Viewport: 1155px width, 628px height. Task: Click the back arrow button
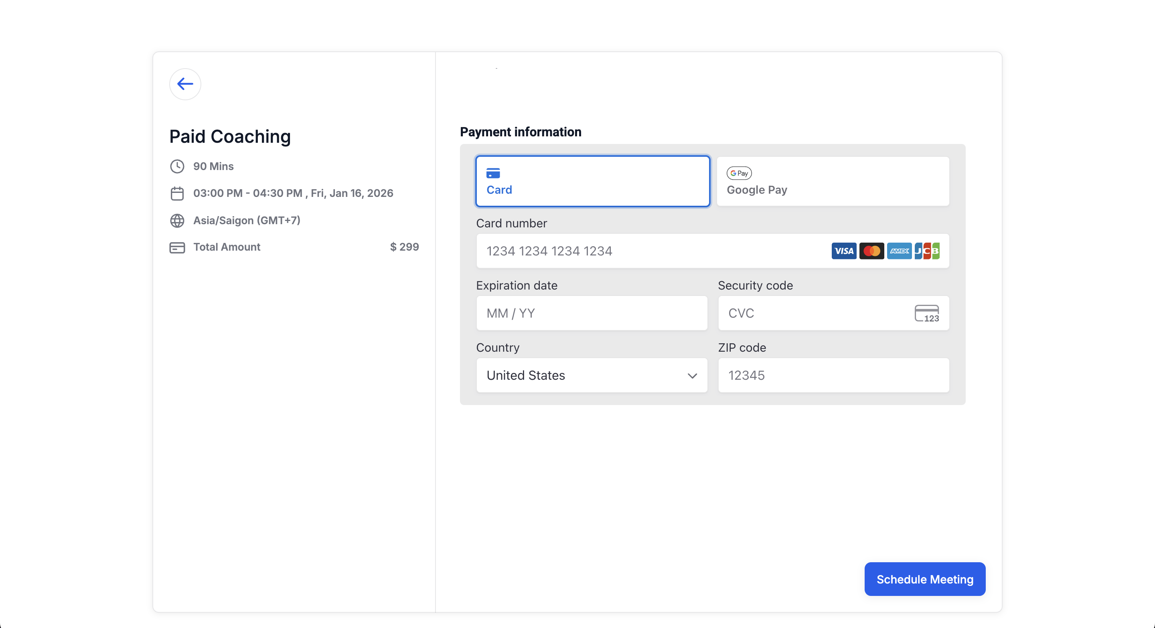point(185,84)
